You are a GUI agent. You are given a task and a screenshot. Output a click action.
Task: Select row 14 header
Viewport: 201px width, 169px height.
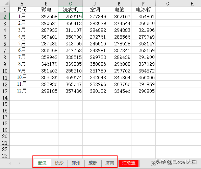pos(5,98)
